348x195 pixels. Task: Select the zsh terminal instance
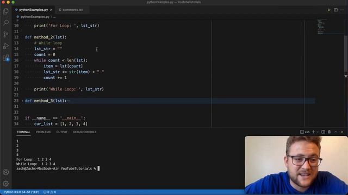click(x=304, y=132)
